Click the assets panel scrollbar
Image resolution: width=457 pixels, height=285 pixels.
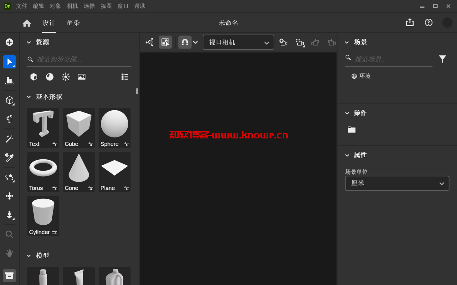click(137, 91)
